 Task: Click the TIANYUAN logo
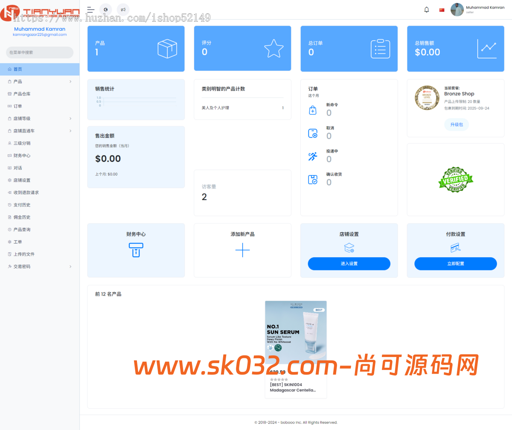40,13
